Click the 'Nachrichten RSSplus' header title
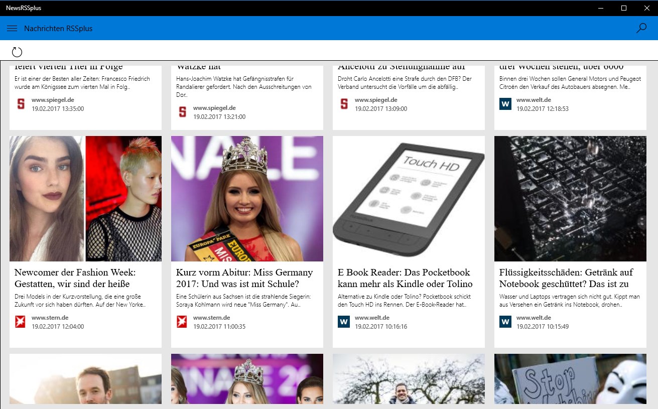658x409 pixels. [x=58, y=29]
